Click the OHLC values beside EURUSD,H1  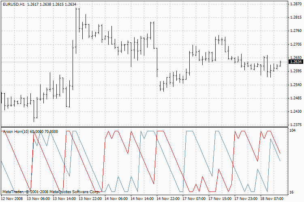(x=52, y=4)
